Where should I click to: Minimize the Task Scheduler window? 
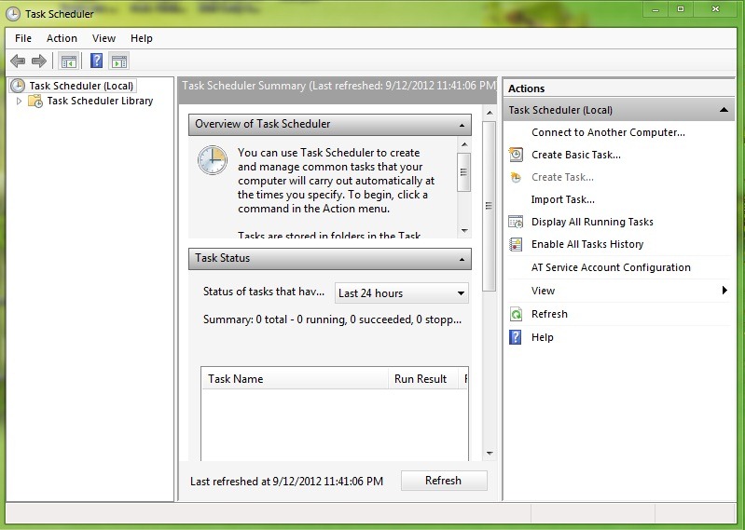655,9
